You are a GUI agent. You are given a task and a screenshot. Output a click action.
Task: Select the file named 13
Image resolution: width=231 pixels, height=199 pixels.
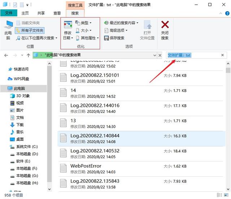[x=141, y=124]
